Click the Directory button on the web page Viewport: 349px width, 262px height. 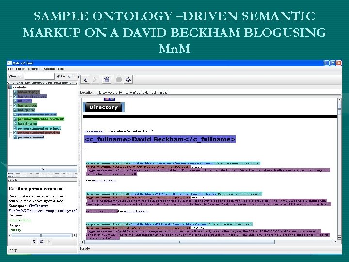(104, 107)
